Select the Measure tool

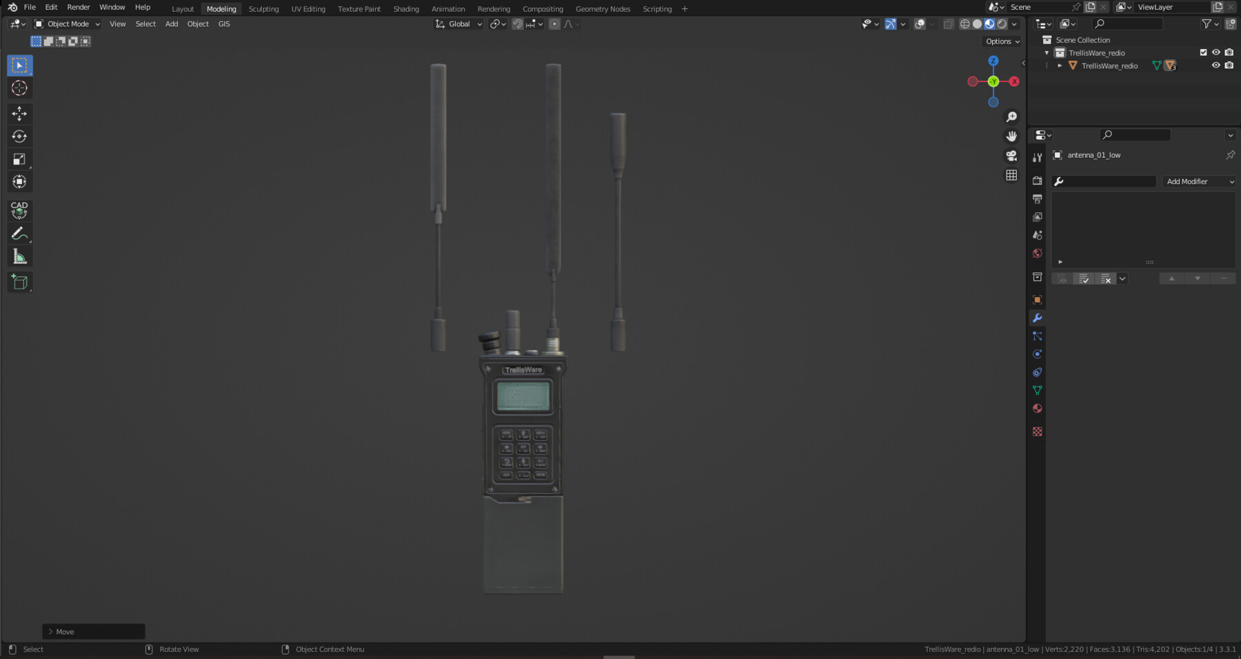click(x=19, y=256)
